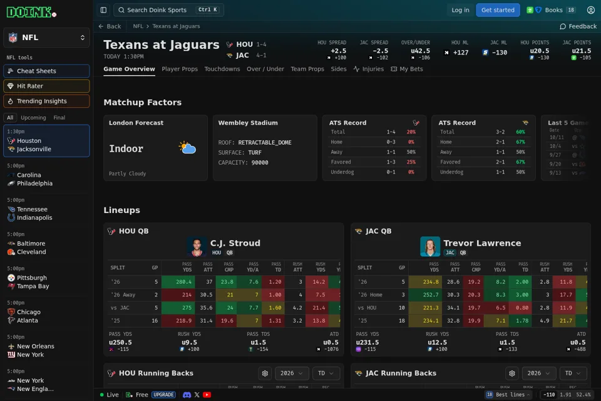The width and height of the screenshot is (601, 401).
Task: Filter games by Upcoming
Action: pos(33,117)
